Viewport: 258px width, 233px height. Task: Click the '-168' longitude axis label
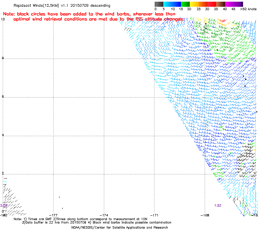[x=205, y=215]
